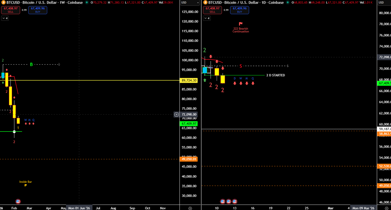Click the Bitcoin logo icon on daily chart
The height and width of the screenshot is (210, 391).
pos(205,3)
